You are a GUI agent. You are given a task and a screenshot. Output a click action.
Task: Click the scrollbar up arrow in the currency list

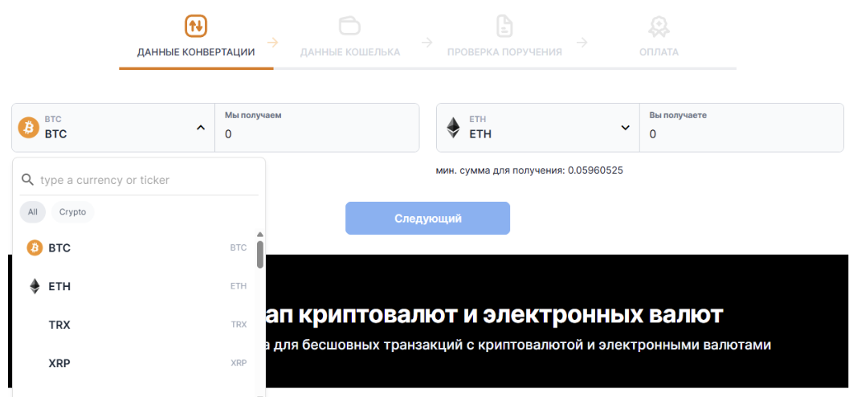[x=260, y=235]
